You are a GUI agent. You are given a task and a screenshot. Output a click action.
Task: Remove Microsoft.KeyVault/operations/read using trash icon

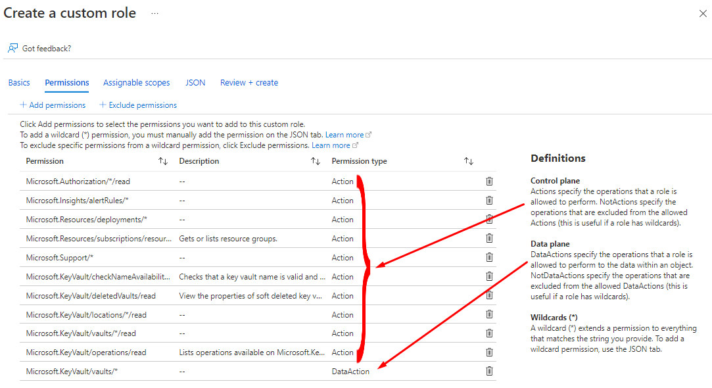(x=489, y=353)
